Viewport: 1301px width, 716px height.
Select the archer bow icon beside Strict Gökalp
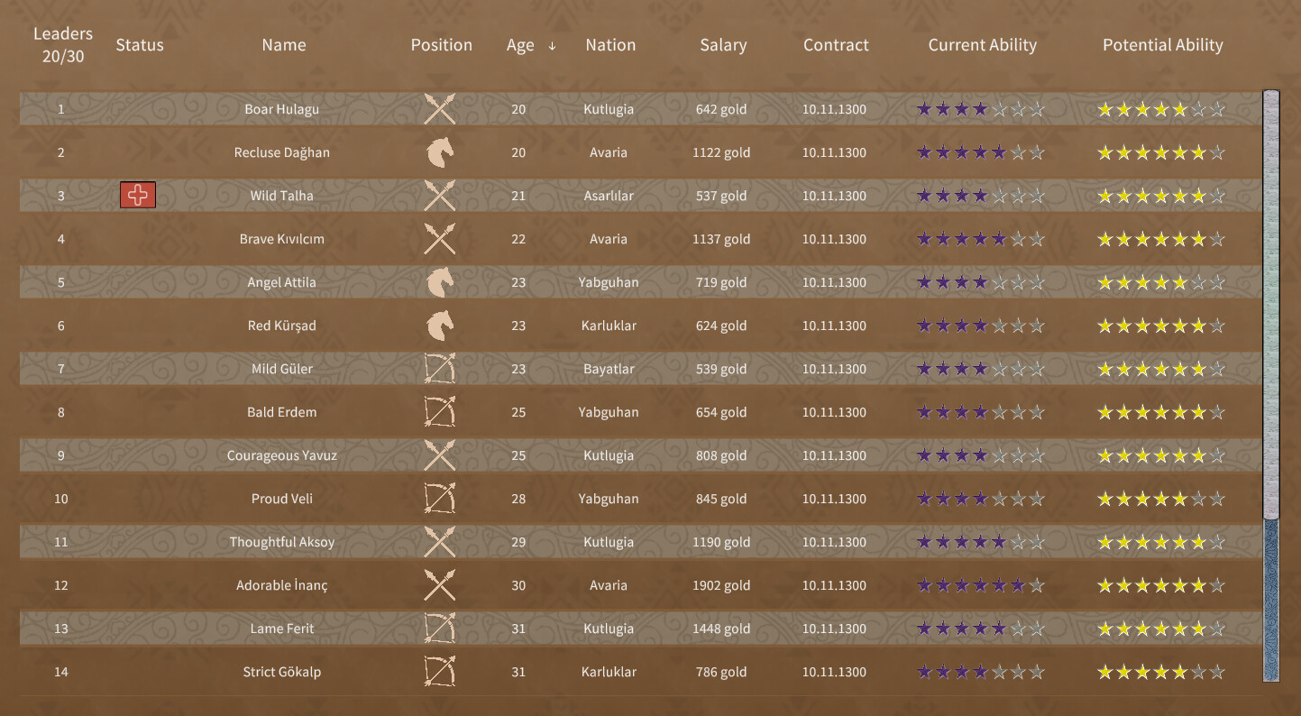tap(439, 672)
